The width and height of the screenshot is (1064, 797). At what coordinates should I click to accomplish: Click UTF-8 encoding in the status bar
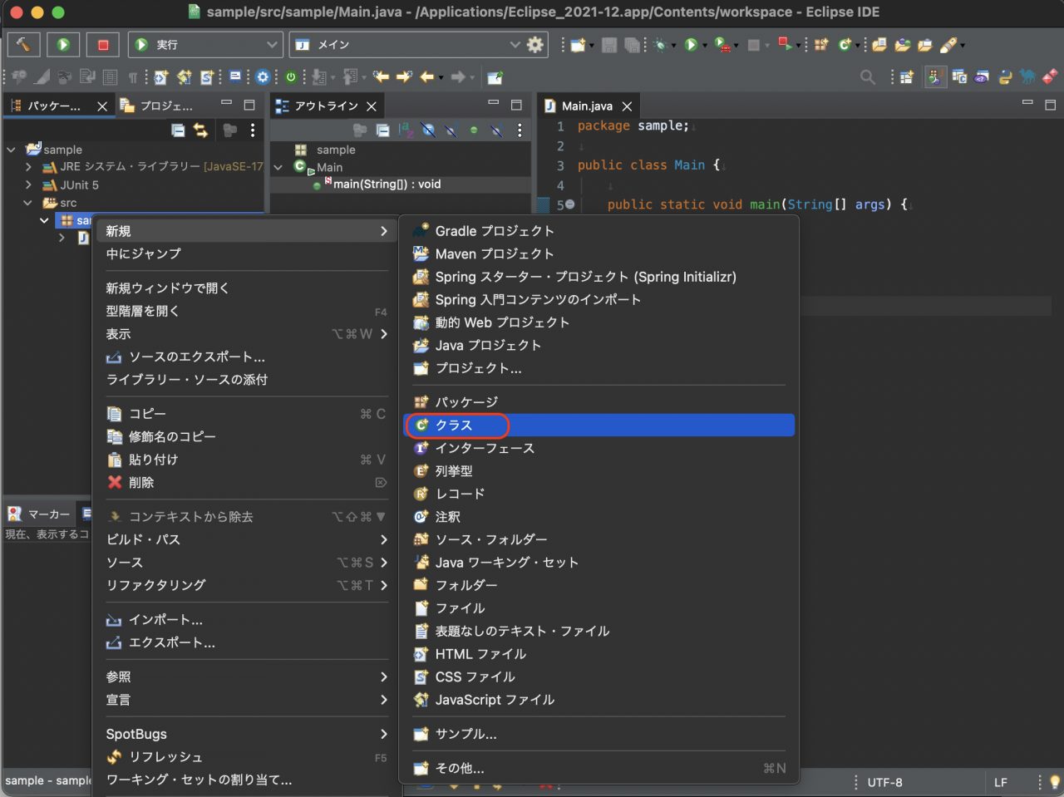[883, 782]
